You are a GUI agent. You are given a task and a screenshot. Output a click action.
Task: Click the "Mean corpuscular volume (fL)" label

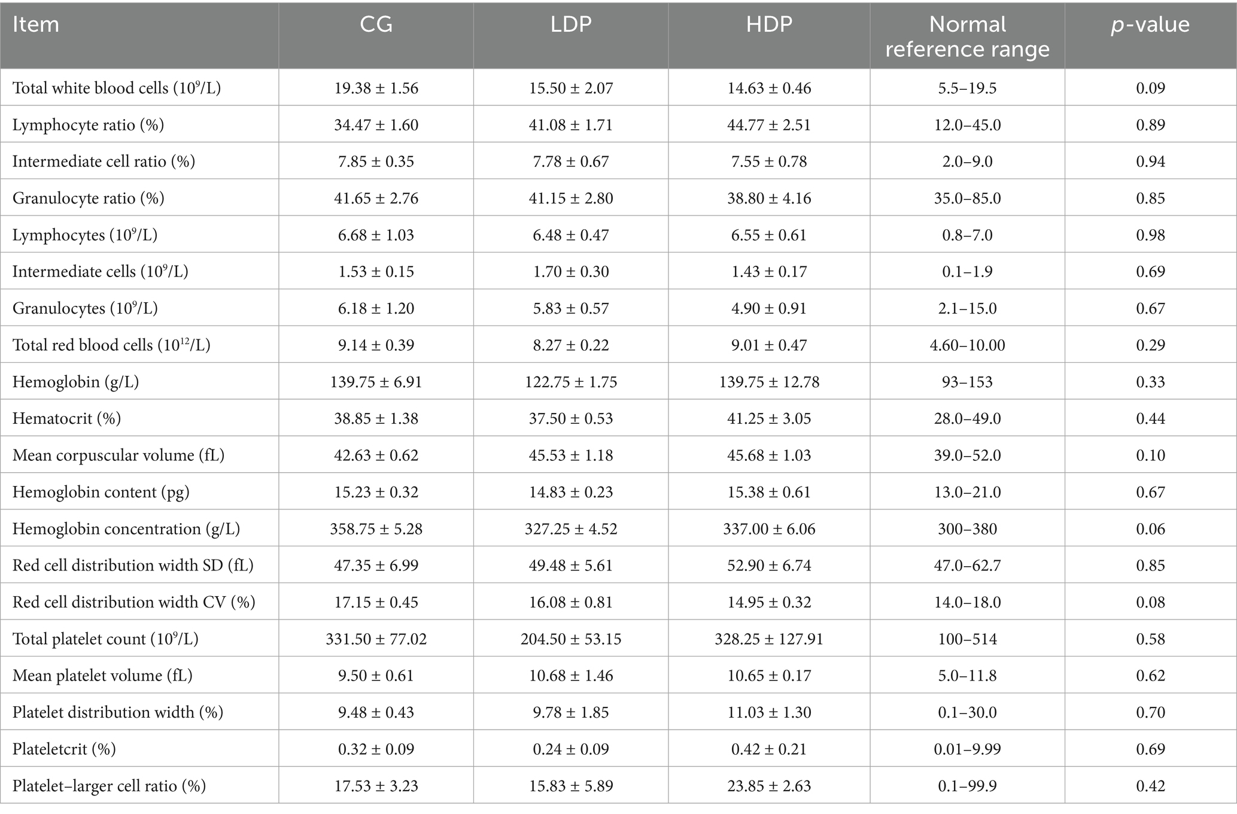coord(118,455)
